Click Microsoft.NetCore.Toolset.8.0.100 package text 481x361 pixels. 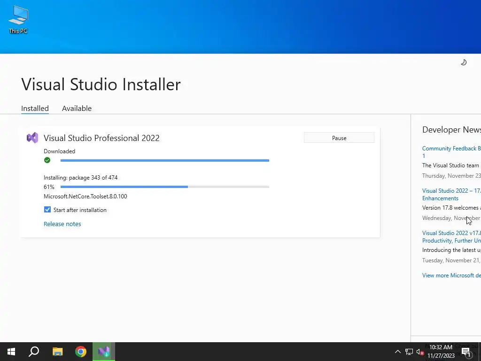[85, 196]
